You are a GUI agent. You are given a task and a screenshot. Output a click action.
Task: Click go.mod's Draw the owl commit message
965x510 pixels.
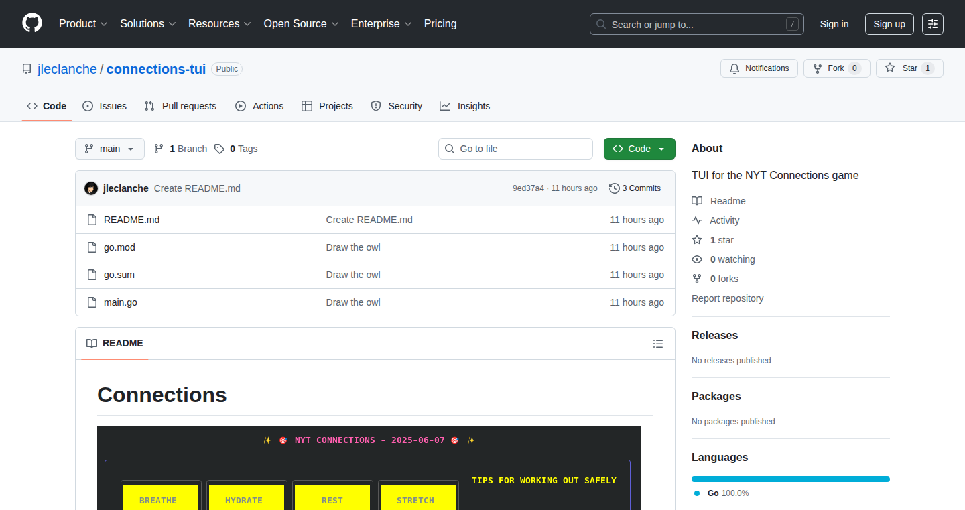click(x=353, y=247)
